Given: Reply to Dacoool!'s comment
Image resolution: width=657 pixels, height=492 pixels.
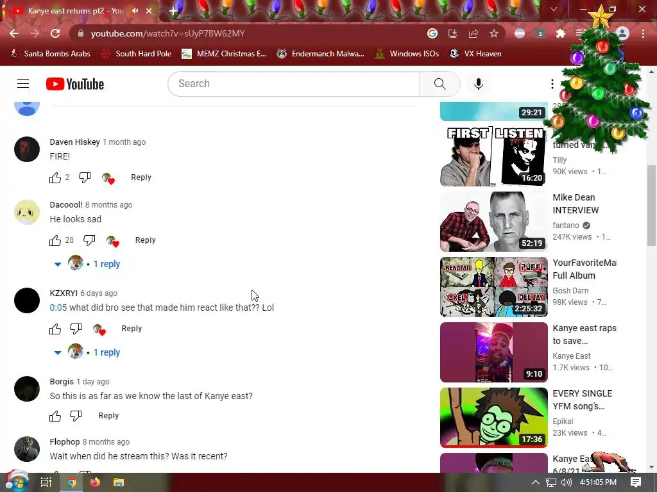Looking at the screenshot, I should point(146,240).
